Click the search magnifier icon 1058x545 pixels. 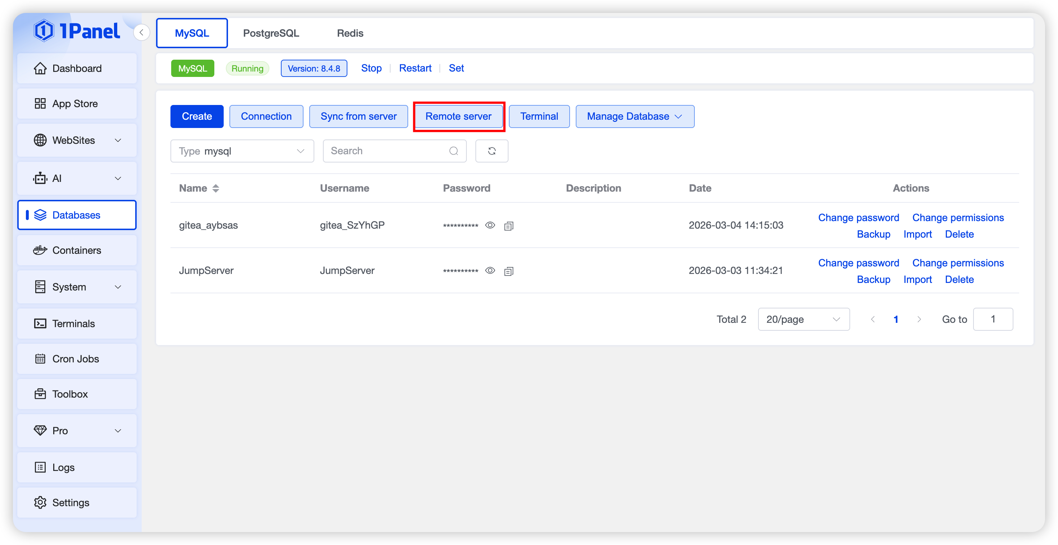453,151
